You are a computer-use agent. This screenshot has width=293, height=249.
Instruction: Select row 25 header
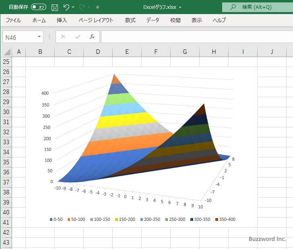point(6,62)
